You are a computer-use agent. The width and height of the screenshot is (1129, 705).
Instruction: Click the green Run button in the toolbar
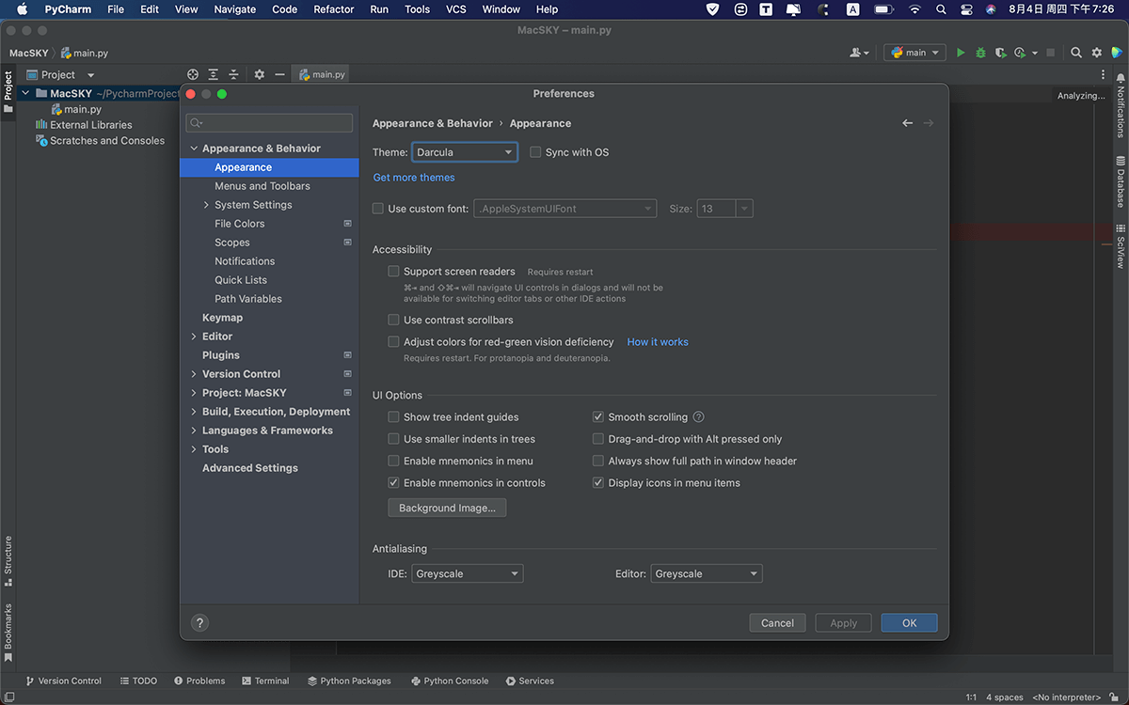[x=961, y=53]
